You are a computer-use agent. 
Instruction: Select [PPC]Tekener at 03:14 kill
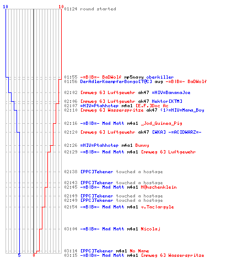[x=96, y=251]
